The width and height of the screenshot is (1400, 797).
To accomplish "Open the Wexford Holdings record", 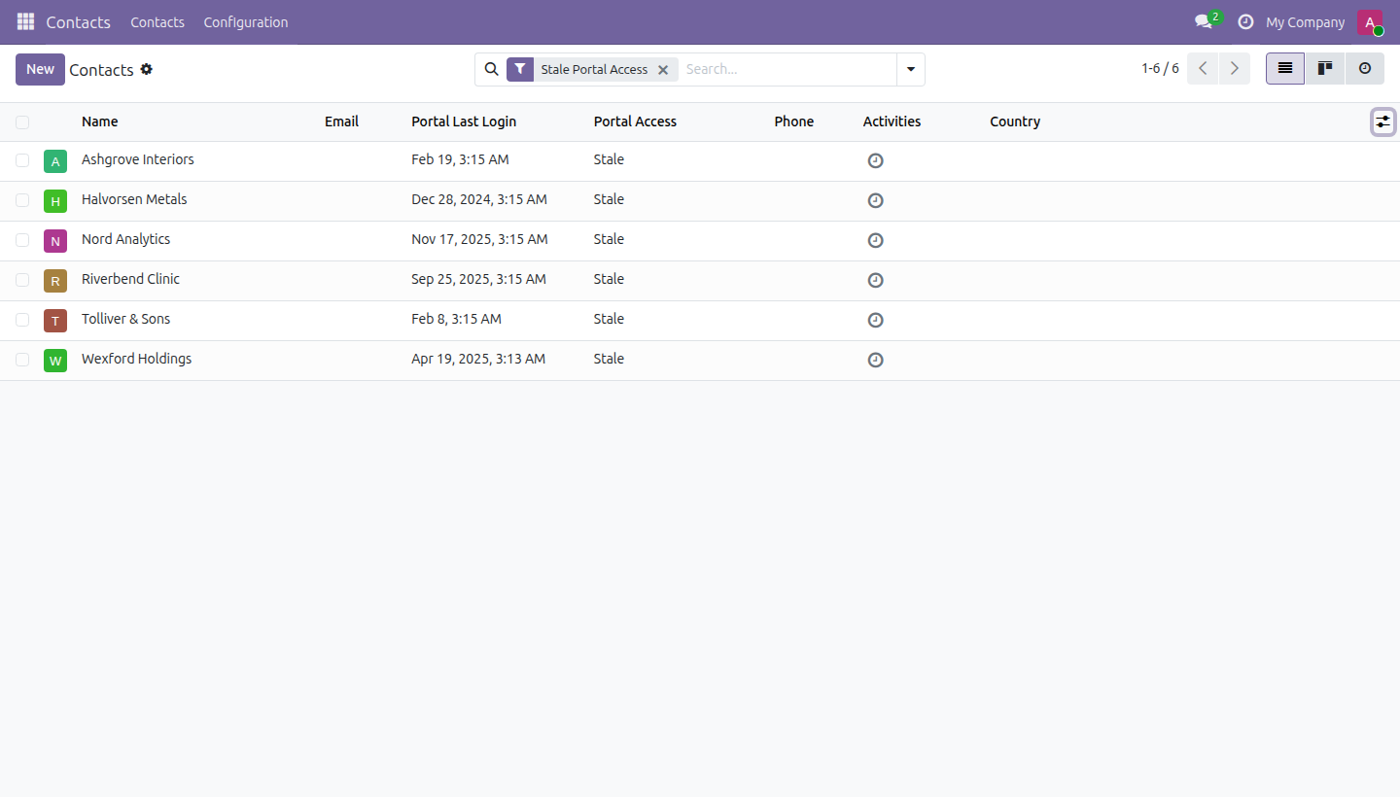I will [136, 359].
